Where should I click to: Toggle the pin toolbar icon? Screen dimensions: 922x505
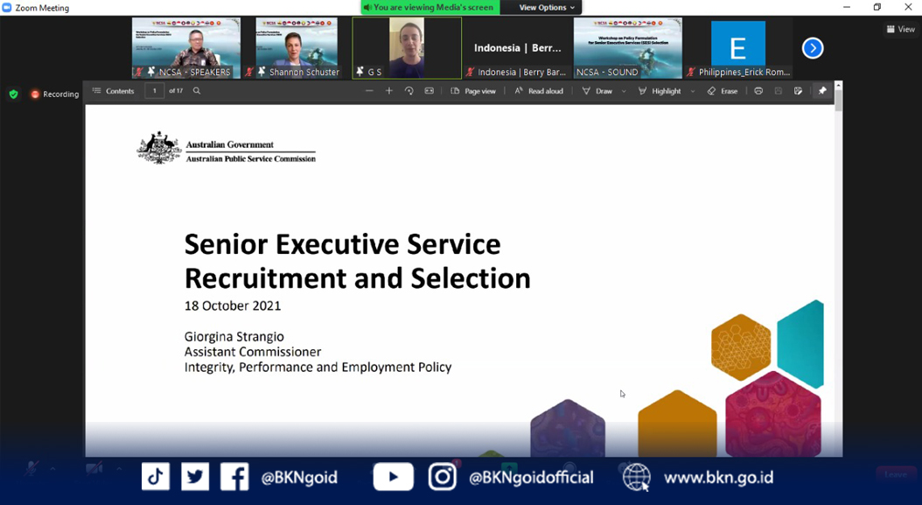(x=821, y=91)
